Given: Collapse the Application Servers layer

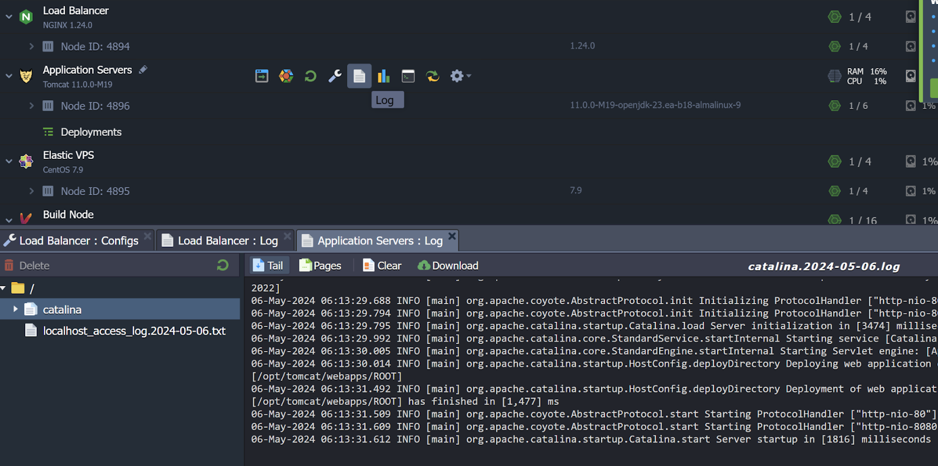Looking at the screenshot, I should (x=9, y=76).
